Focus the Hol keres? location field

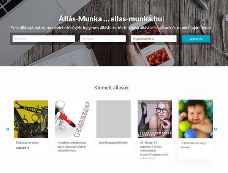103,39
